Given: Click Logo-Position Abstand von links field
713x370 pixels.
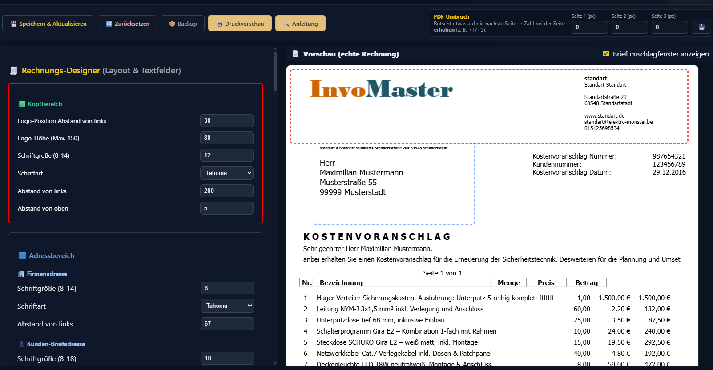Looking at the screenshot, I should coord(227,120).
